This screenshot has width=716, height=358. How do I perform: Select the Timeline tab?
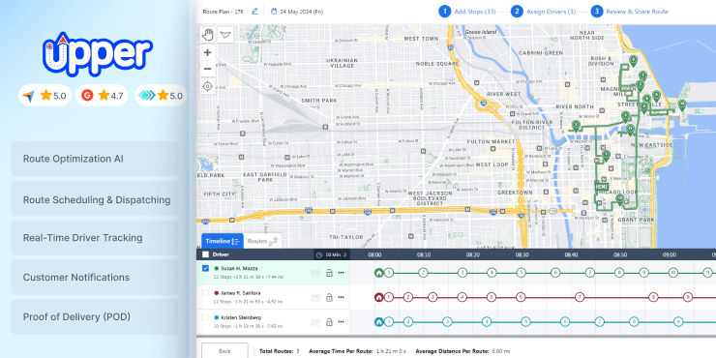223,241
